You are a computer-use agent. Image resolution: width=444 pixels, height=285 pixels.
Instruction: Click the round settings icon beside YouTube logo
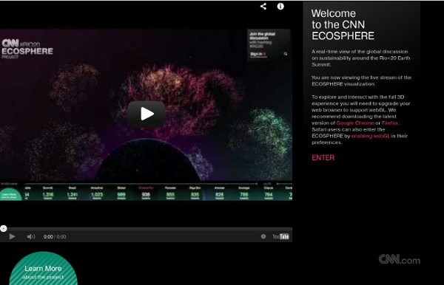(x=263, y=236)
